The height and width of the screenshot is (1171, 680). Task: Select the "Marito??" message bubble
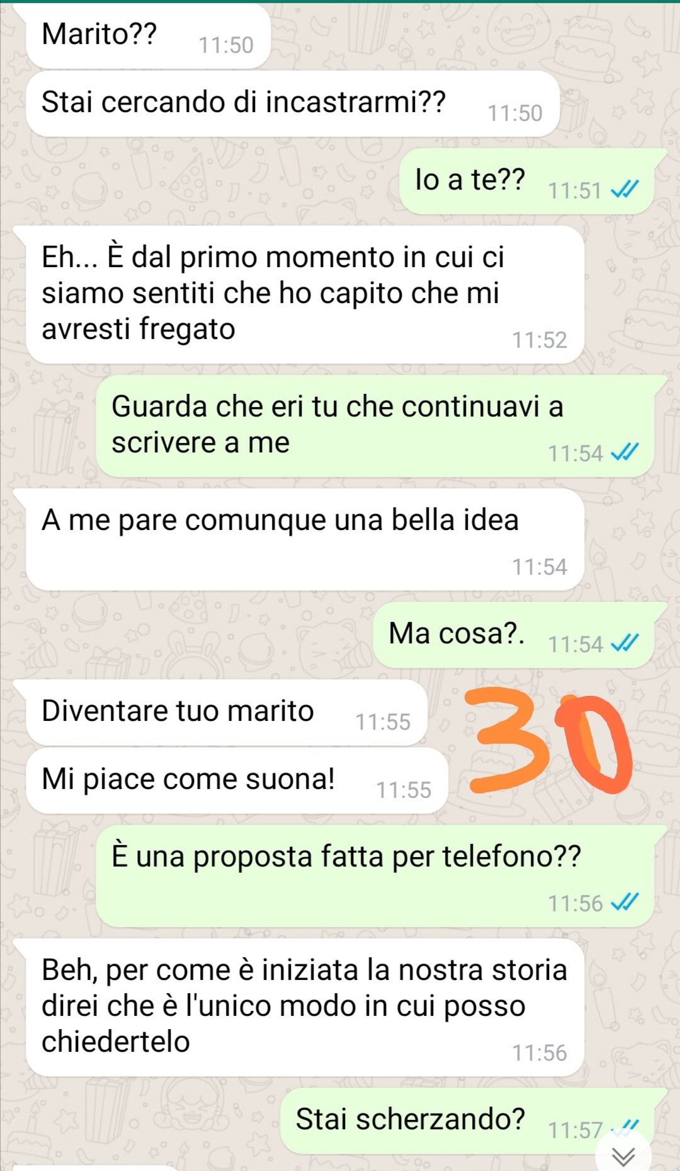[148, 36]
